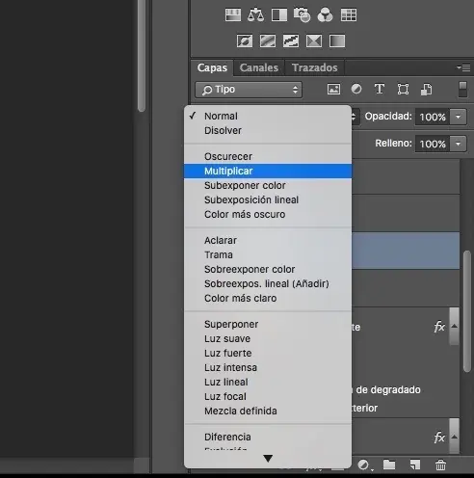Create a new group with folder icon
The width and height of the screenshot is (474, 478).
389,465
